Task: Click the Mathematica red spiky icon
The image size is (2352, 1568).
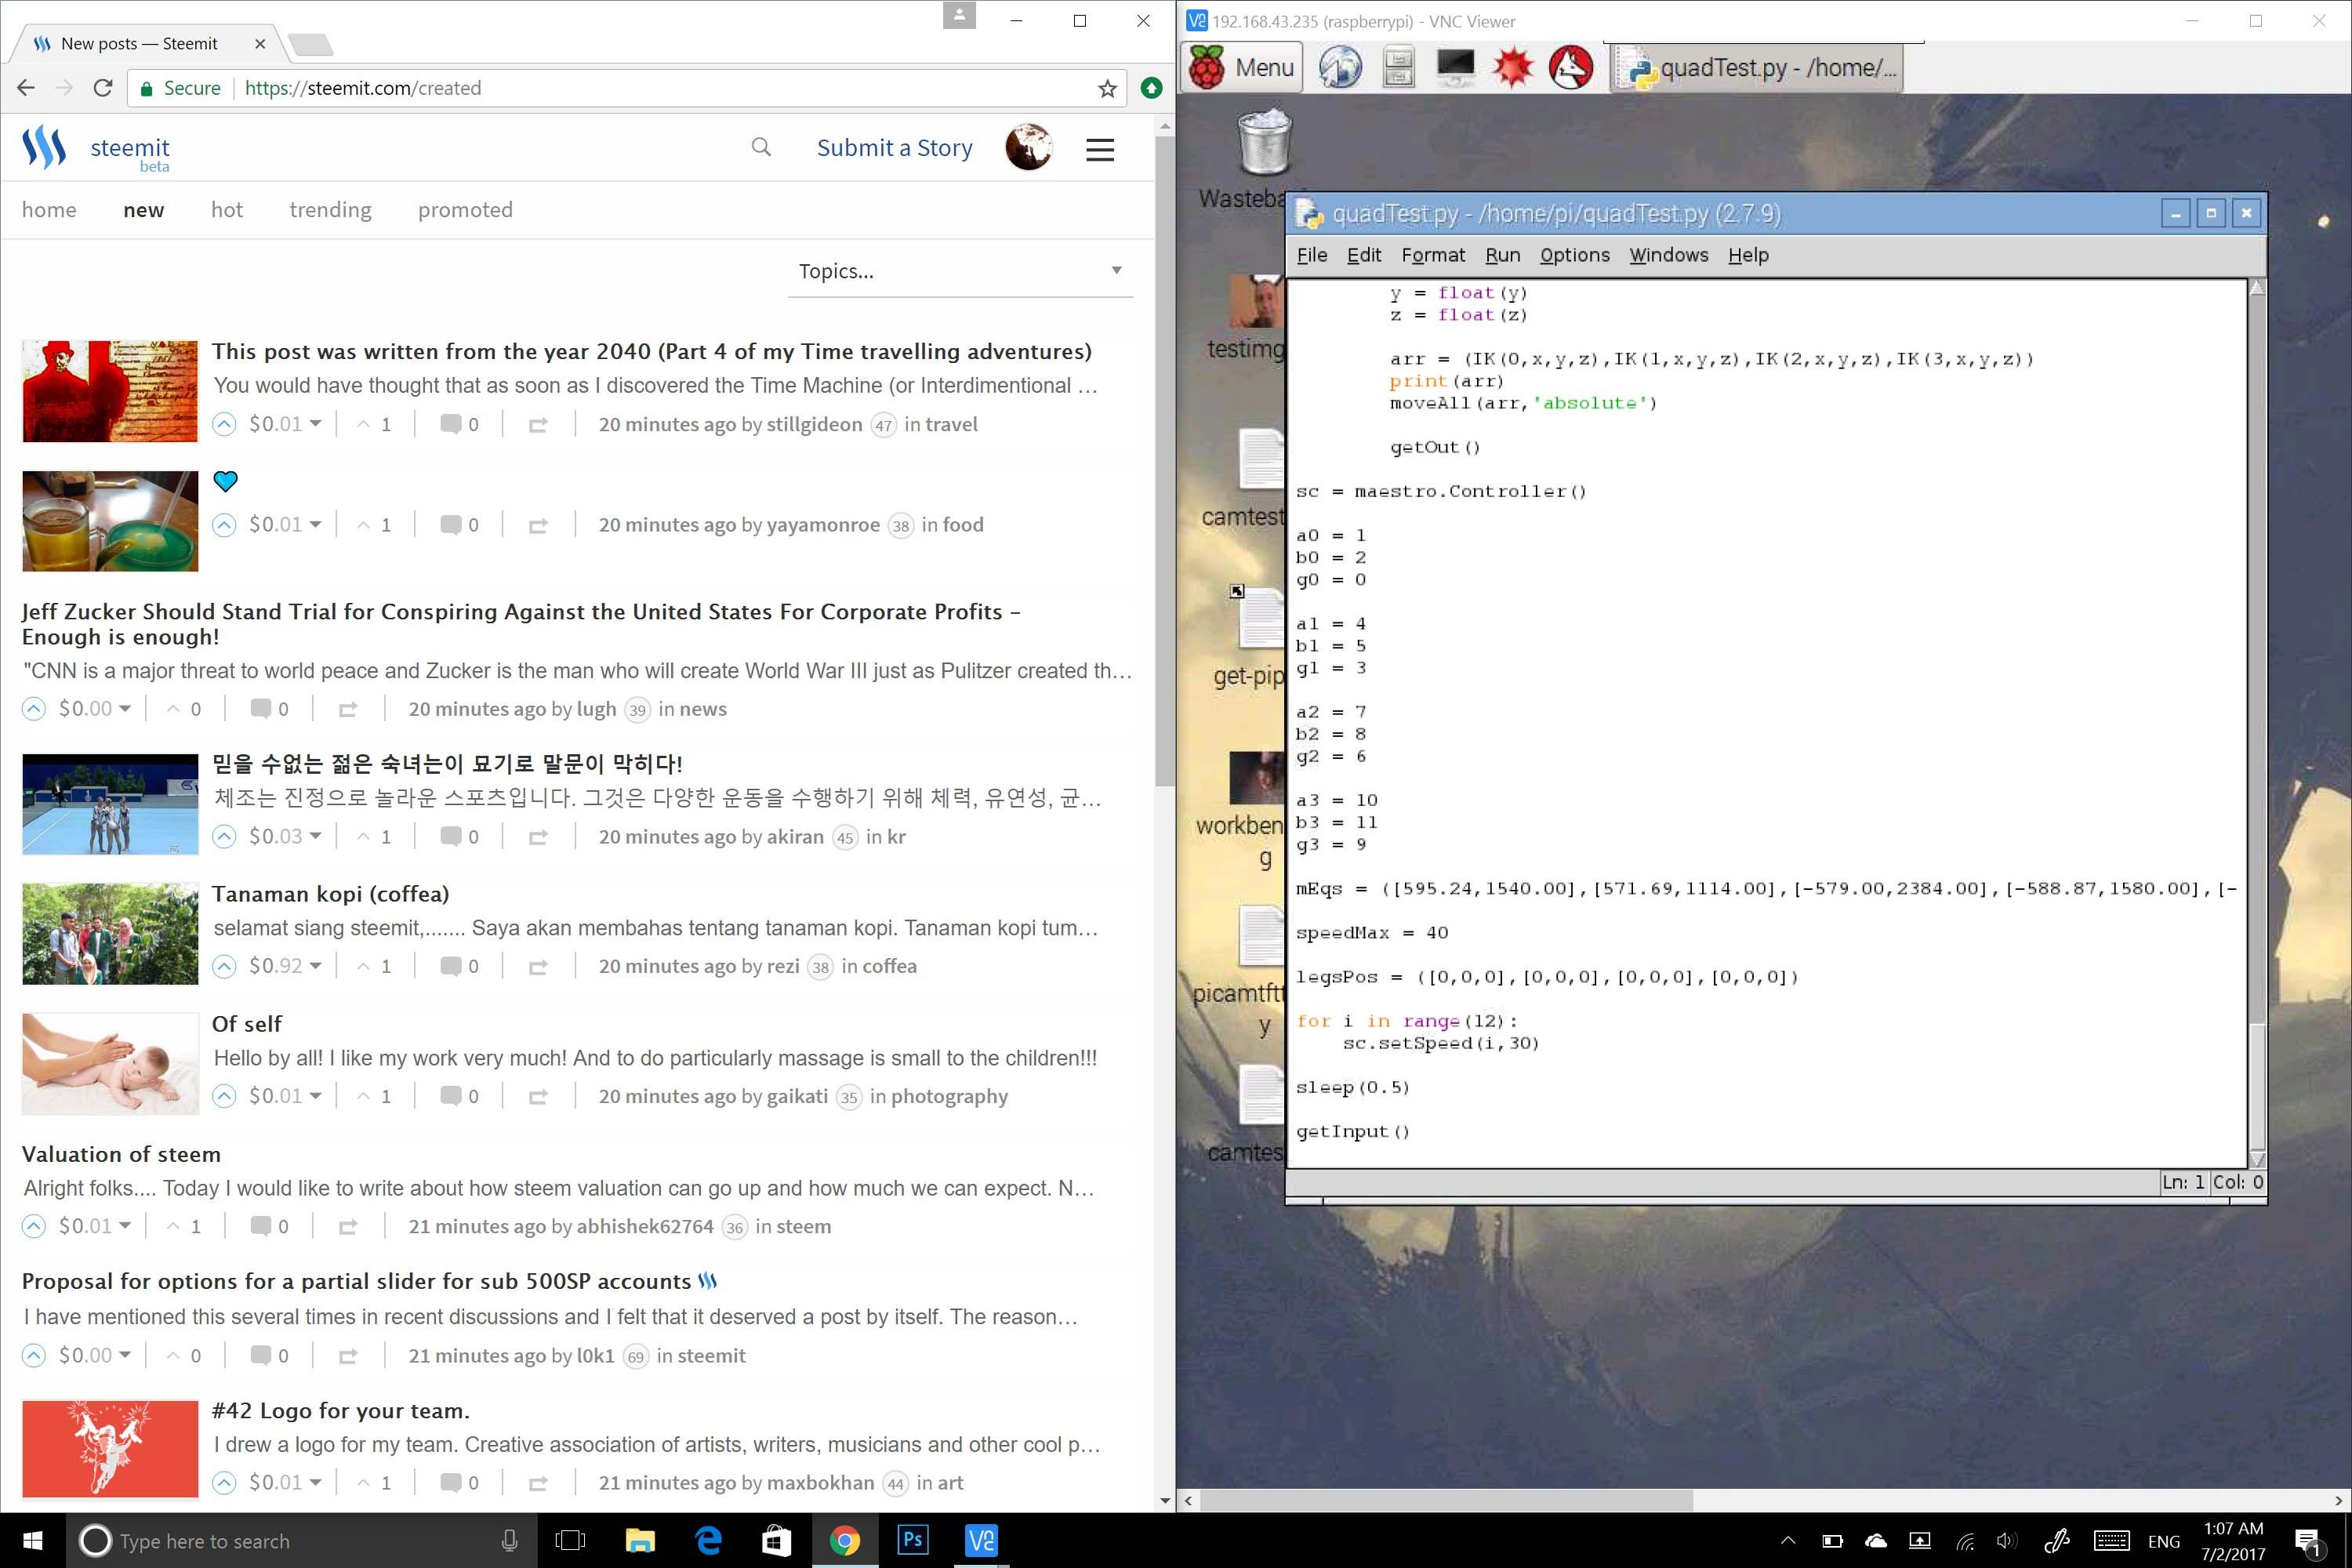Action: [1512, 67]
